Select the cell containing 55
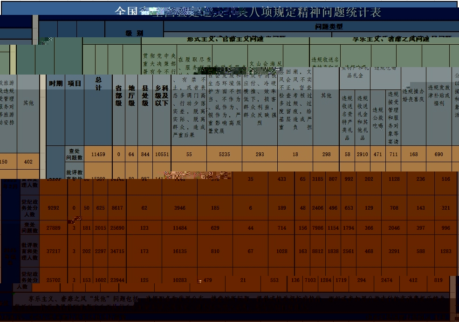The height and width of the screenshot is (322, 459). pyautogui.click(x=189, y=154)
